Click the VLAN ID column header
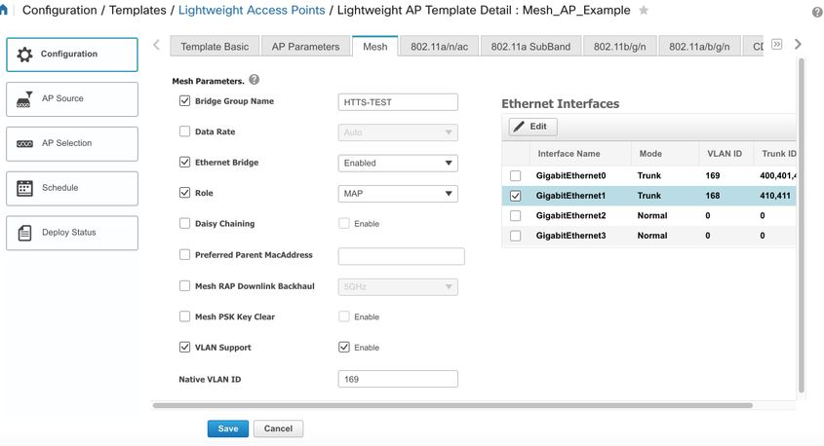 point(725,154)
